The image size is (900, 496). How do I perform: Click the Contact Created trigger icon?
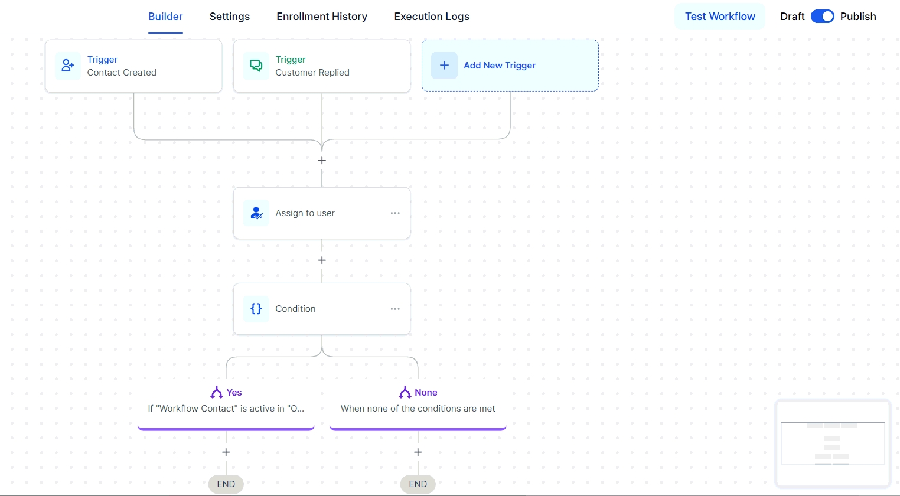coord(68,66)
